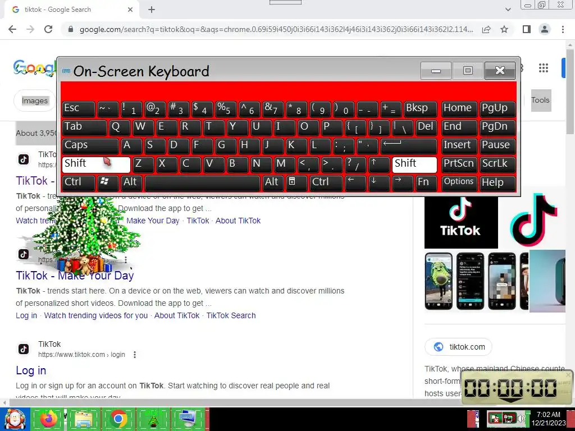Viewport: 575px width, 431px height.
Task: Open a new browser tab with plus
Action: (x=152, y=10)
